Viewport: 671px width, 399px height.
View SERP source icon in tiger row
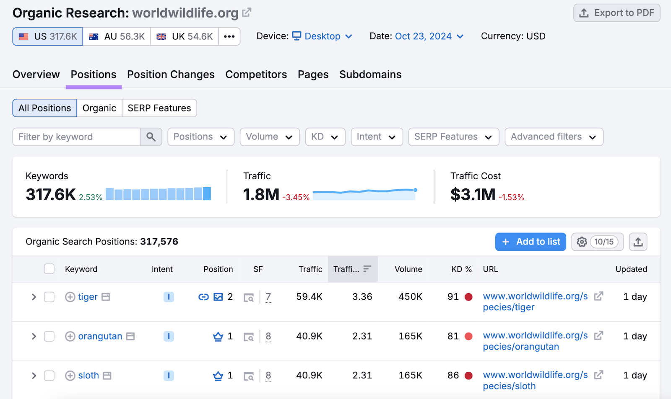[x=249, y=297]
